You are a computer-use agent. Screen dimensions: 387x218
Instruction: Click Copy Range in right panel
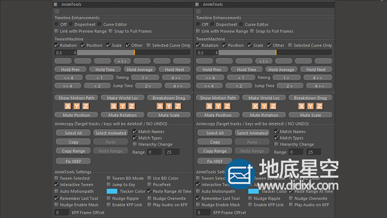pos(215,151)
